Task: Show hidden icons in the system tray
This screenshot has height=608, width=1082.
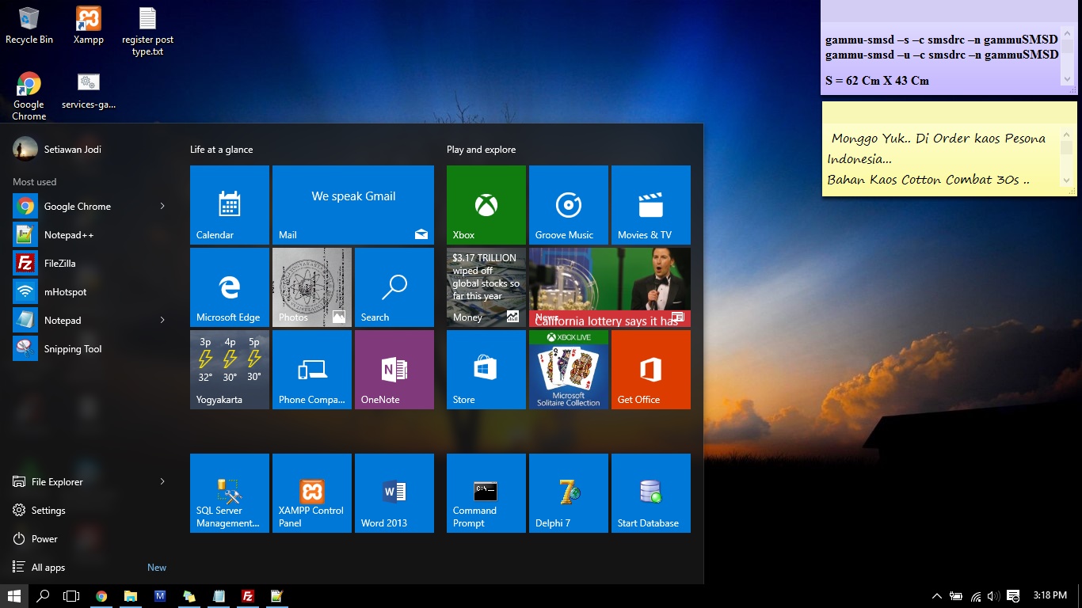Action: 936,596
